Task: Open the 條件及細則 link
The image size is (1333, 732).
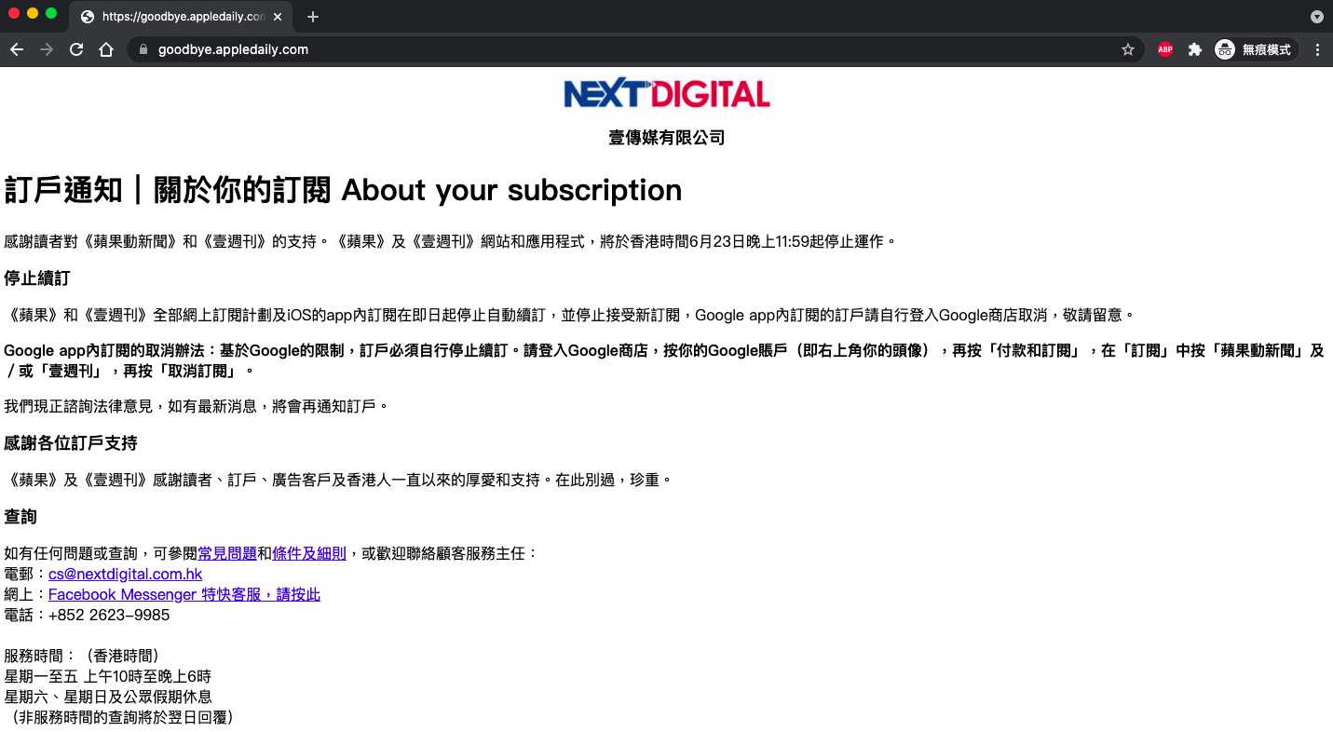Action: 309,553
